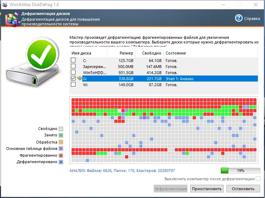265x198 pixels.
Task: Click the Дефрагментировано legend label
Action: pos(37,162)
